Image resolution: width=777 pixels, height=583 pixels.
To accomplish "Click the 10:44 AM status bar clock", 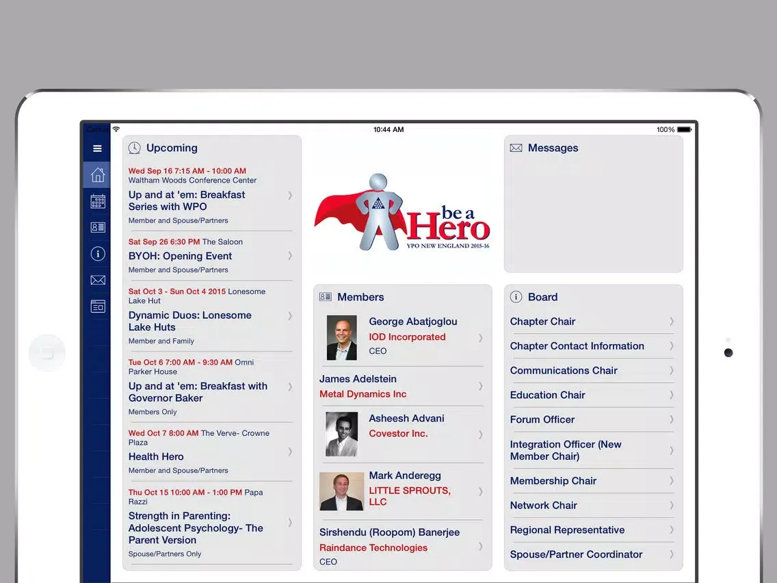I will [x=388, y=129].
